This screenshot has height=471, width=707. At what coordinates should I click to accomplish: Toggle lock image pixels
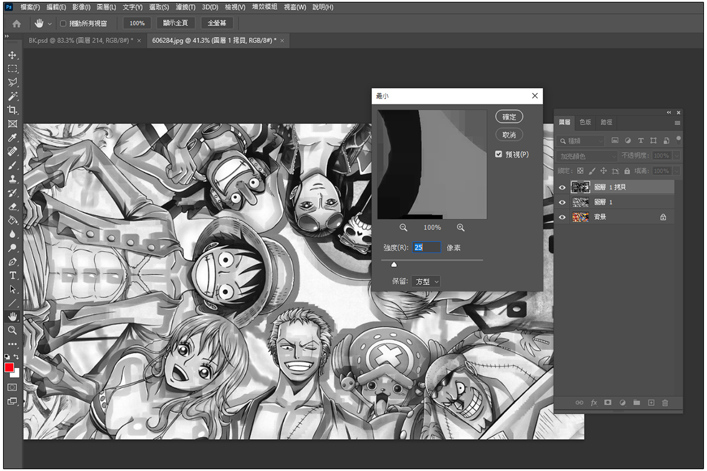coord(592,171)
